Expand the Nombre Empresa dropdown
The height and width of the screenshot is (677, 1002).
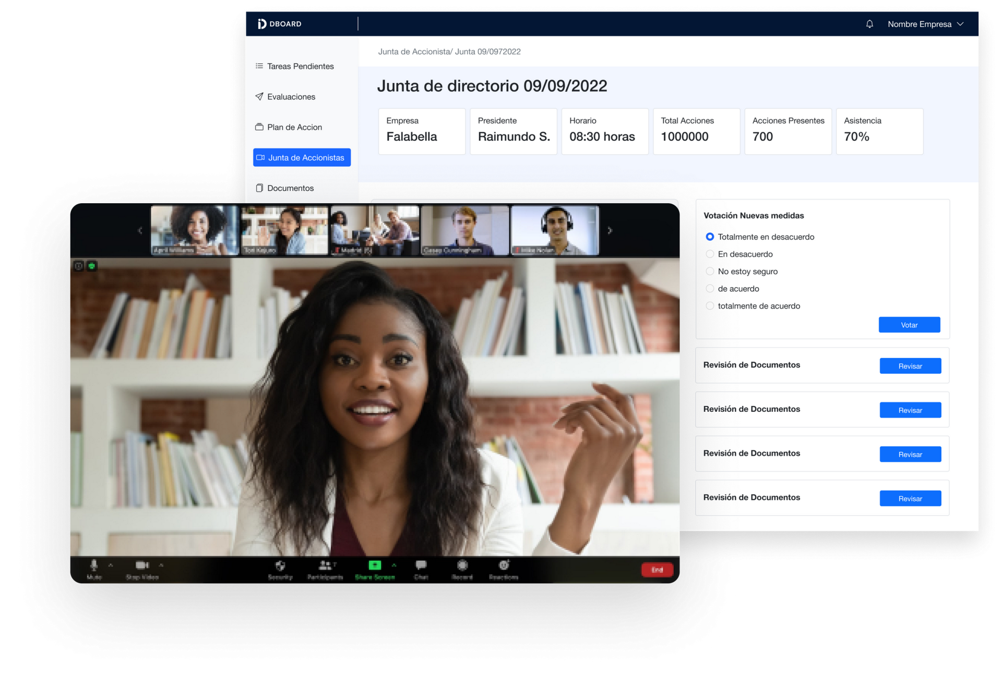coord(925,24)
